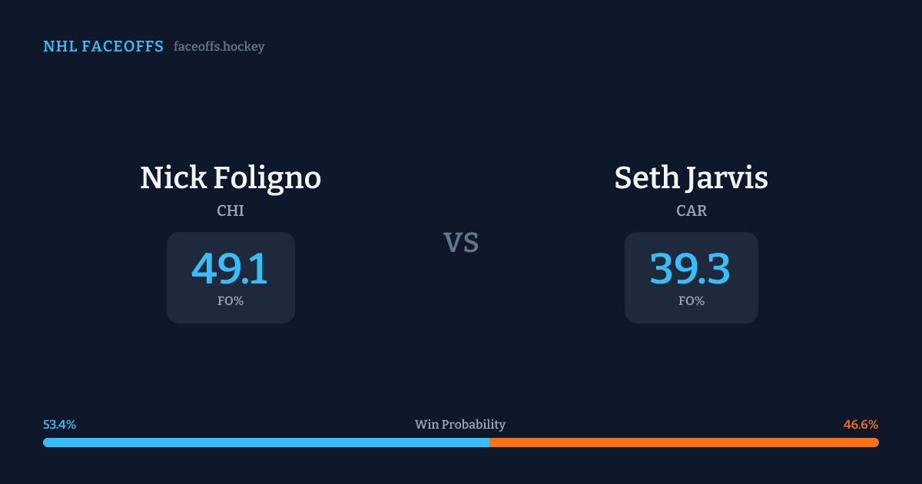Click the NHL FACEOFFS logo text

(103, 47)
